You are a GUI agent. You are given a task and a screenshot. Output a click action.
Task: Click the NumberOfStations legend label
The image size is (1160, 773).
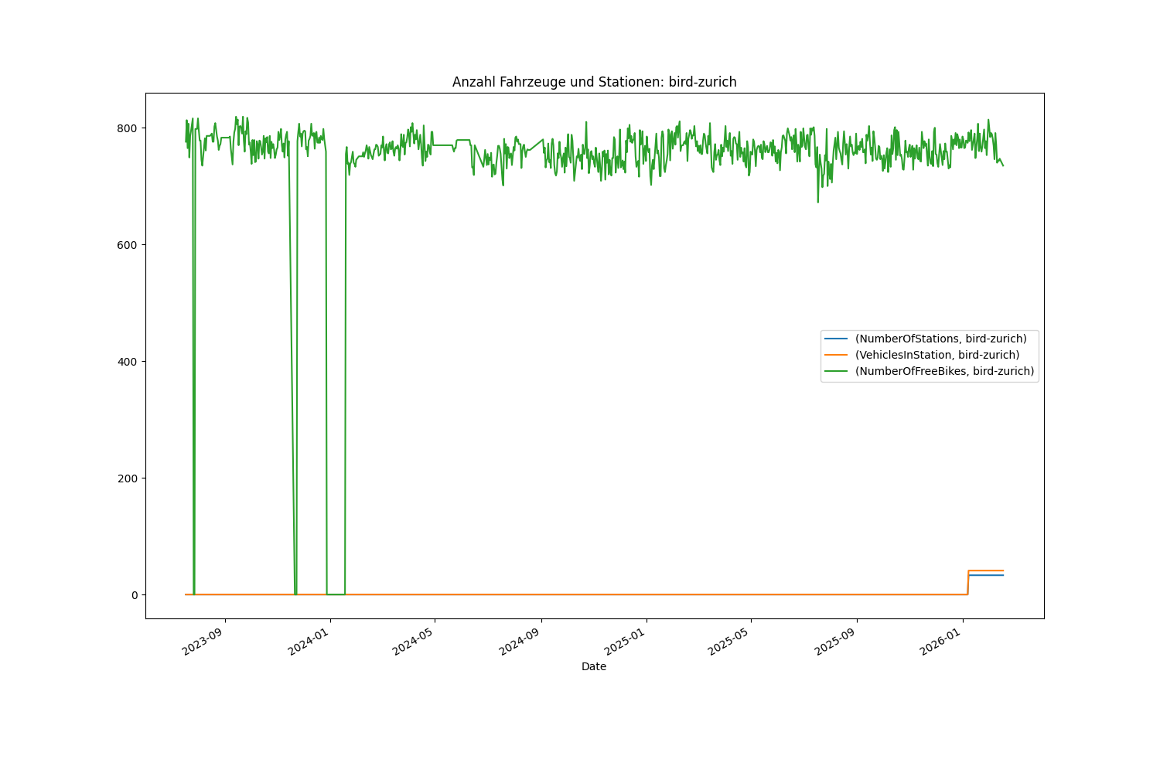tap(940, 339)
